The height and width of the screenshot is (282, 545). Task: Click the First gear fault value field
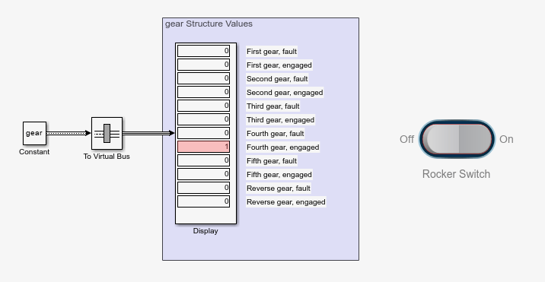(204, 51)
